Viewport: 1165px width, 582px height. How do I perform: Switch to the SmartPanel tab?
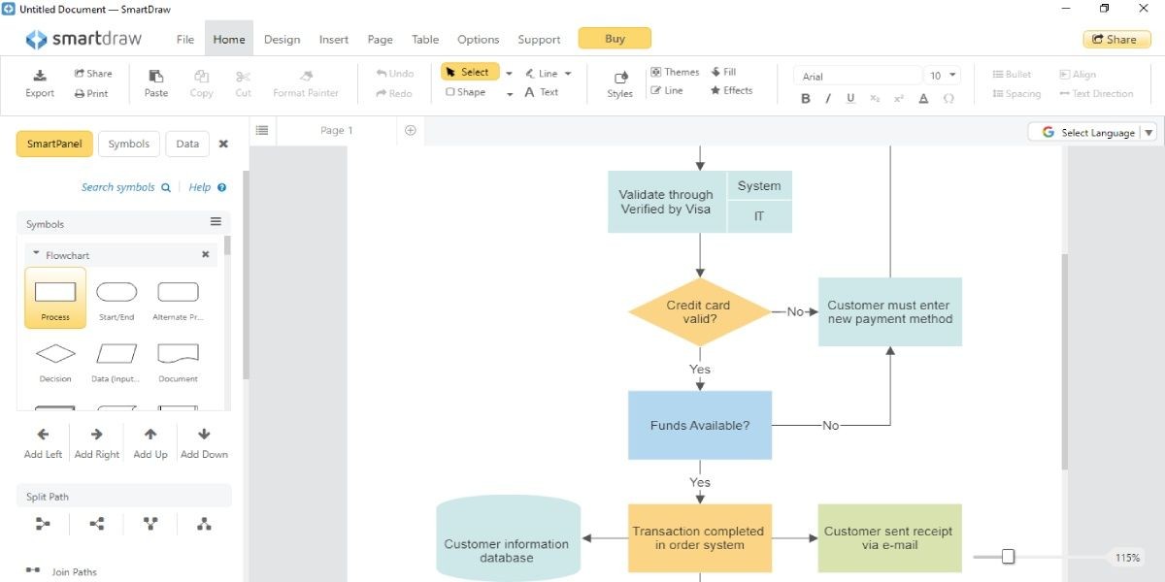[x=53, y=144]
